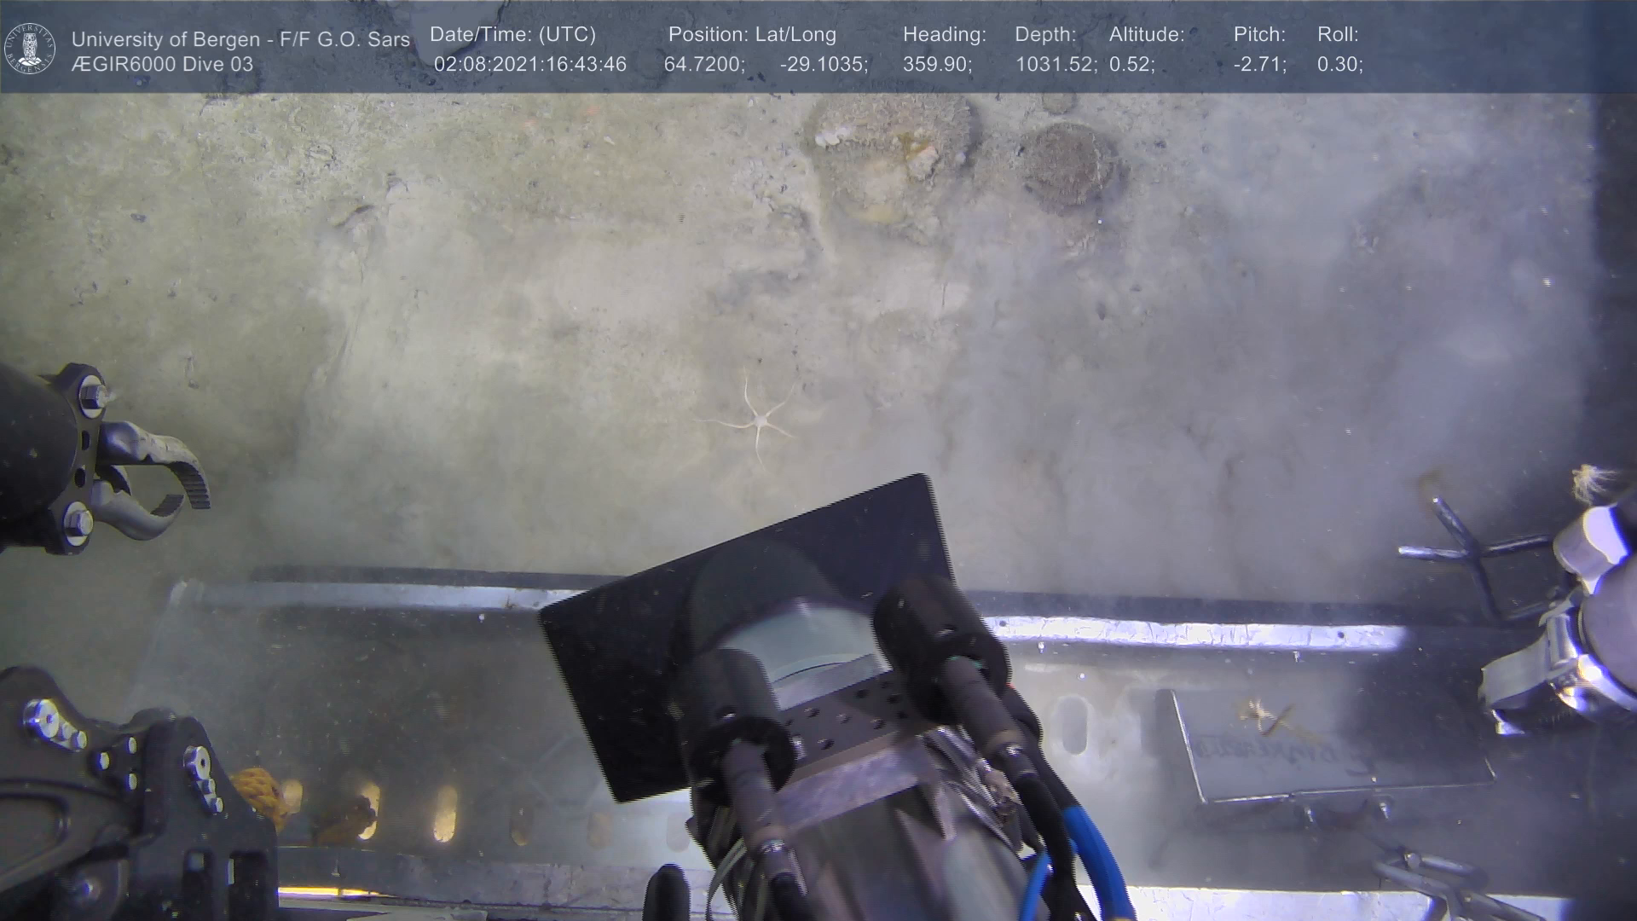Click the depth value 1031.52
The width and height of the screenshot is (1637, 921).
coord(1056,65)
